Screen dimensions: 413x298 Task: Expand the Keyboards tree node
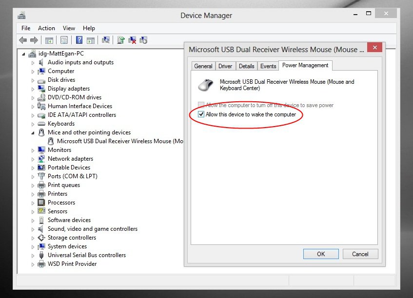[33, 124]
